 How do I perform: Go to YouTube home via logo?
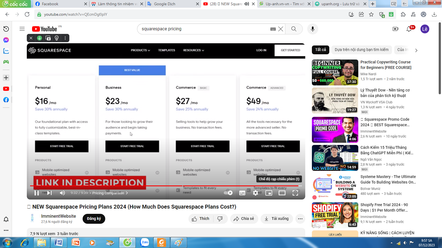pos(44,29)
